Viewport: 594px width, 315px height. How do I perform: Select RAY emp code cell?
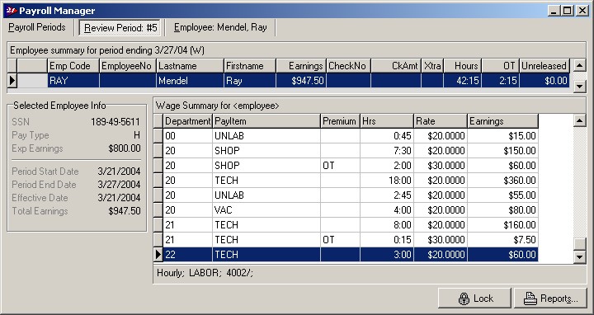[73, 81]
